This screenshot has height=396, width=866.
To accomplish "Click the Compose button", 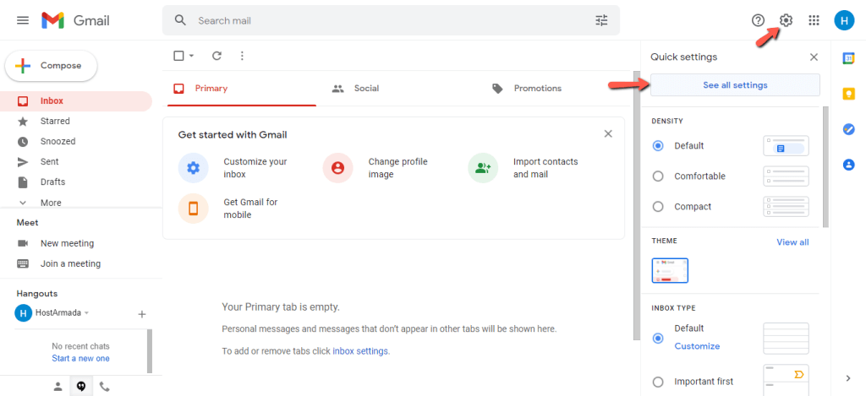I will click(51, 66).
